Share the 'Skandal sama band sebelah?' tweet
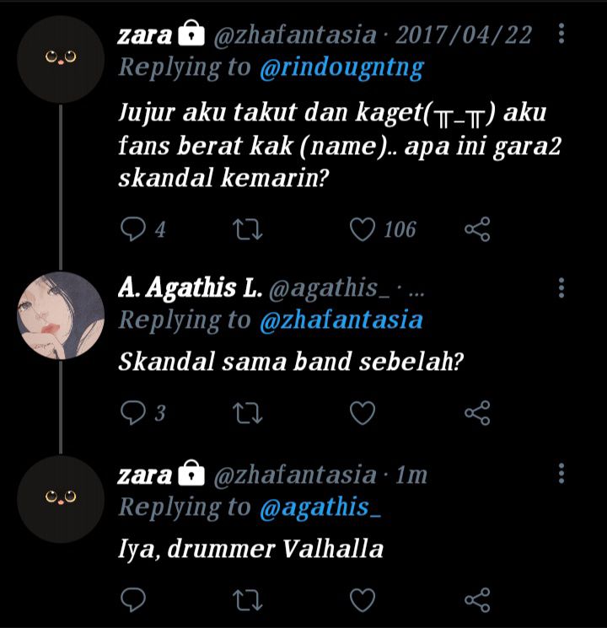 477,412
